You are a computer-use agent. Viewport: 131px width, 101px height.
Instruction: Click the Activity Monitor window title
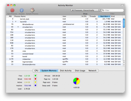click(x=65, y=5)
